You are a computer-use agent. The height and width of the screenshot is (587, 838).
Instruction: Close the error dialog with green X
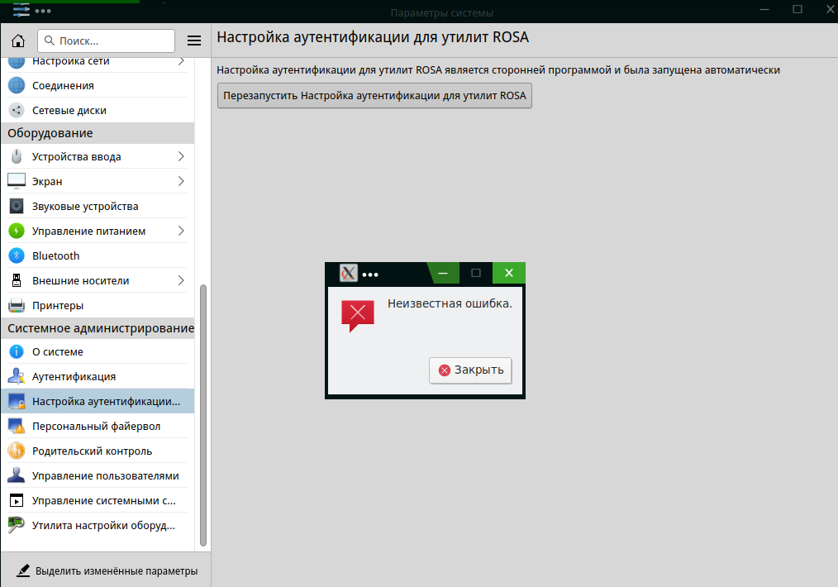point(509,273)
